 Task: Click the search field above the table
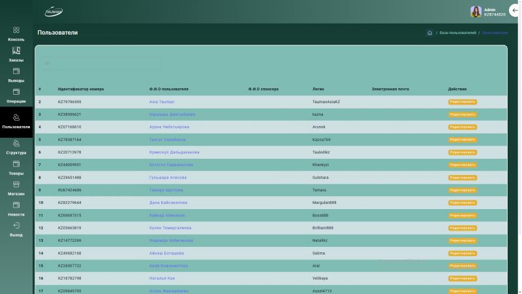100,63
